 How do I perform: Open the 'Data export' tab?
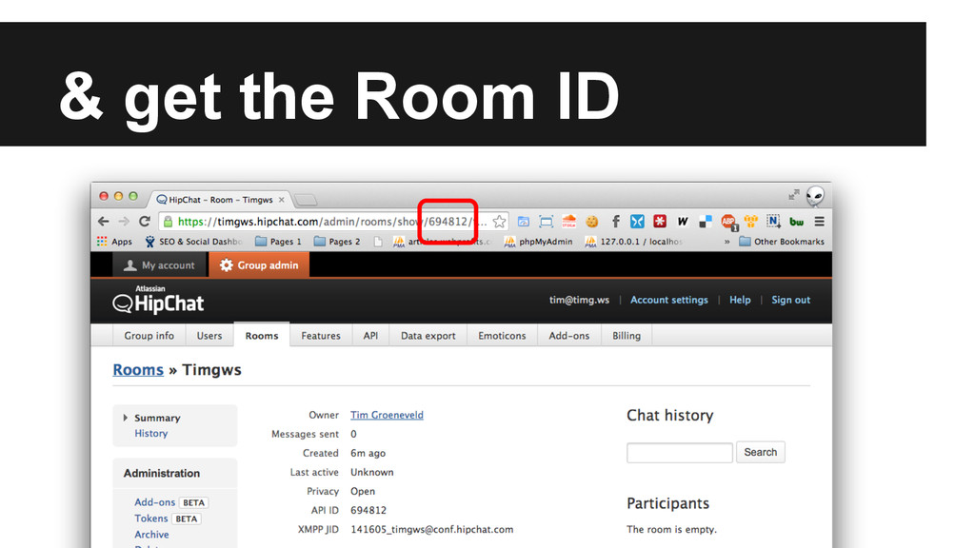(428, 336)
